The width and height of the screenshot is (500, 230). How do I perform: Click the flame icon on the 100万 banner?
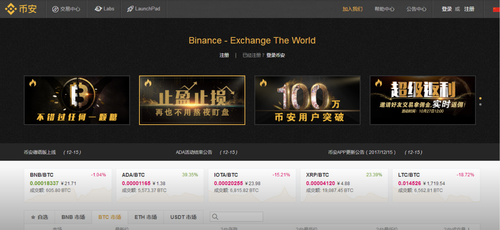click(x=263, y=83)
